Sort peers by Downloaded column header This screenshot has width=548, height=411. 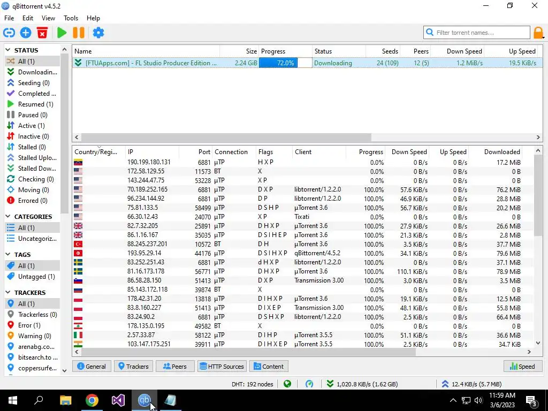click(495, 152)
